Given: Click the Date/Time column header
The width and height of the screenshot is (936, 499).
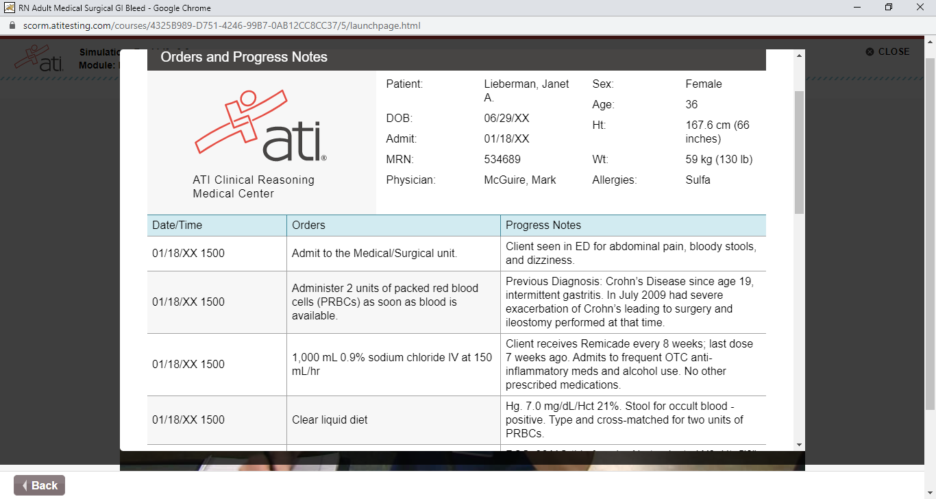Looking at the screenshot, I should (x=217, y=226).
